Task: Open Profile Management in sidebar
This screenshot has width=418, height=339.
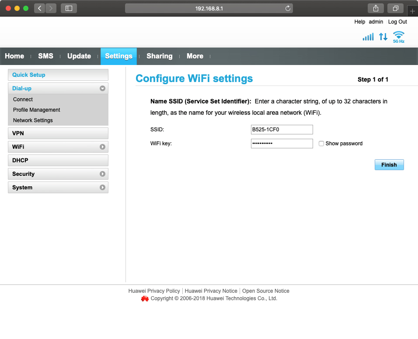Action: pyautogui.click(x=37, y=110)
